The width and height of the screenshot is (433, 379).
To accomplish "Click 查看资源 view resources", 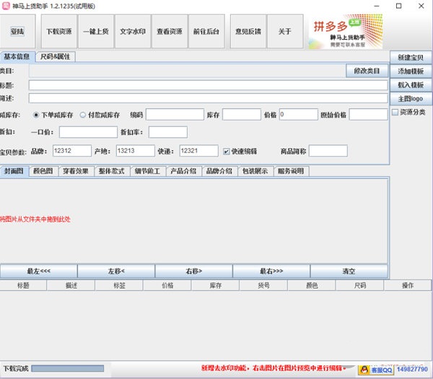I will point(169,32).
